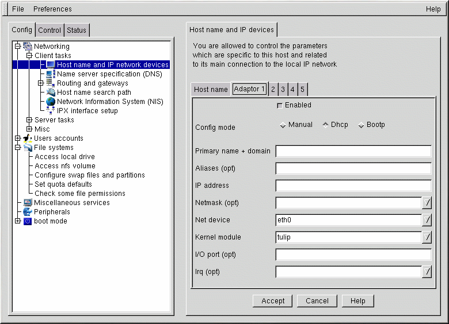Click the Network Information System globe icon
449x324 pixels.
[x=51, y=102]
